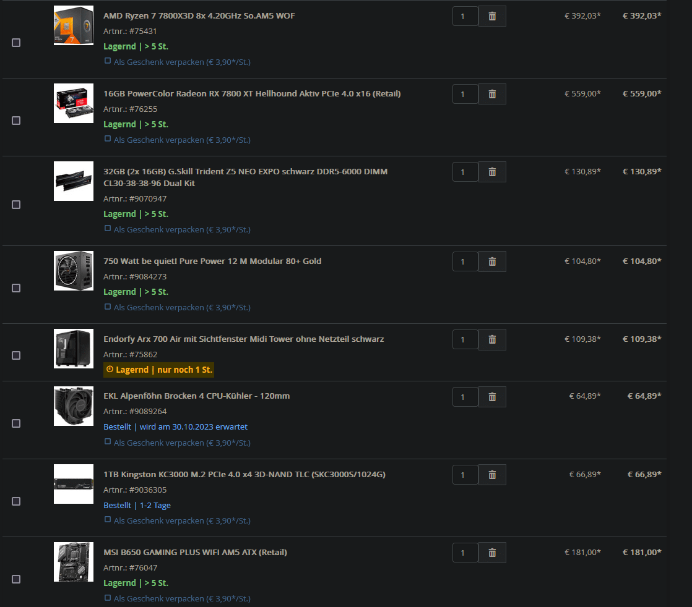Click 'Bestellt | 1-2 Tage' status text
Image resolution: width=692 pixels, height=607 pixels.
pos(137,505)
